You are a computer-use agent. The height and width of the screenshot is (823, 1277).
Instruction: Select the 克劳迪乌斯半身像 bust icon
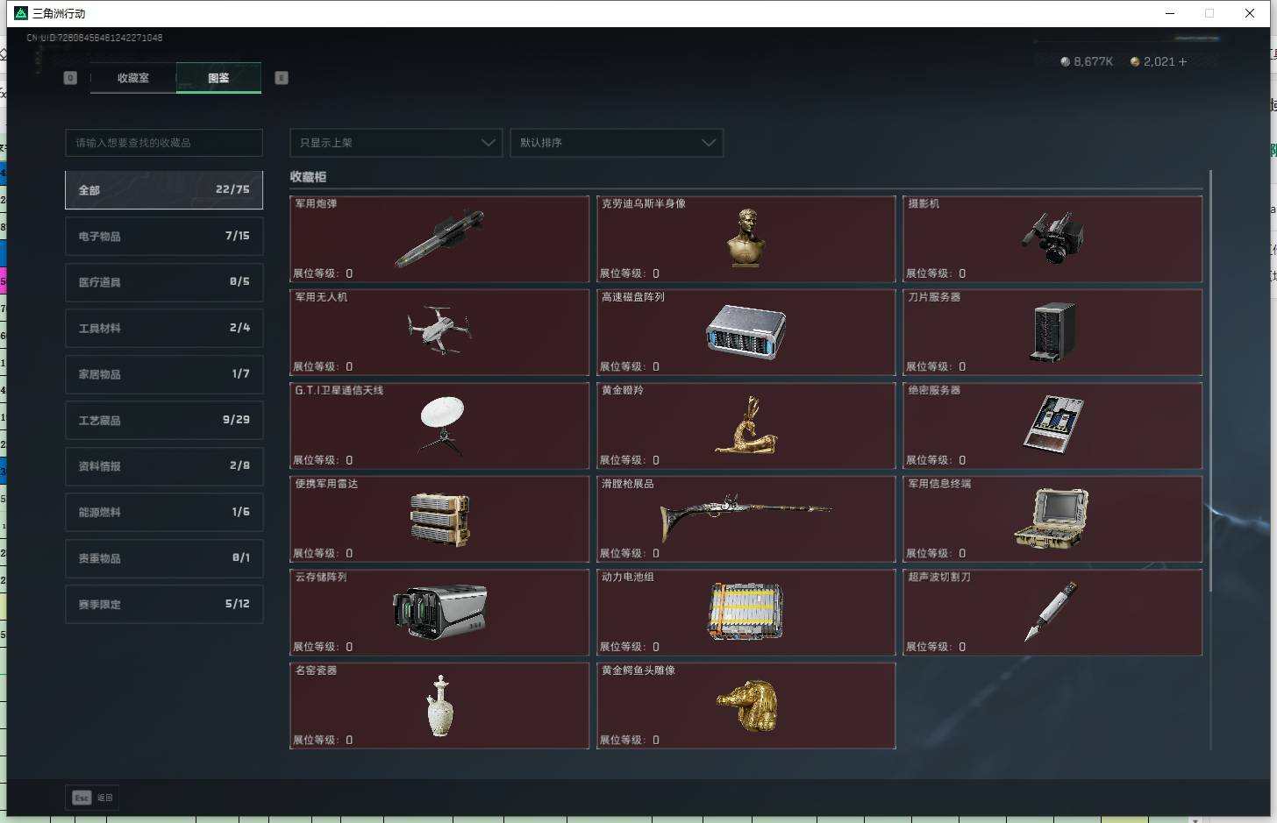click(746, 238)
